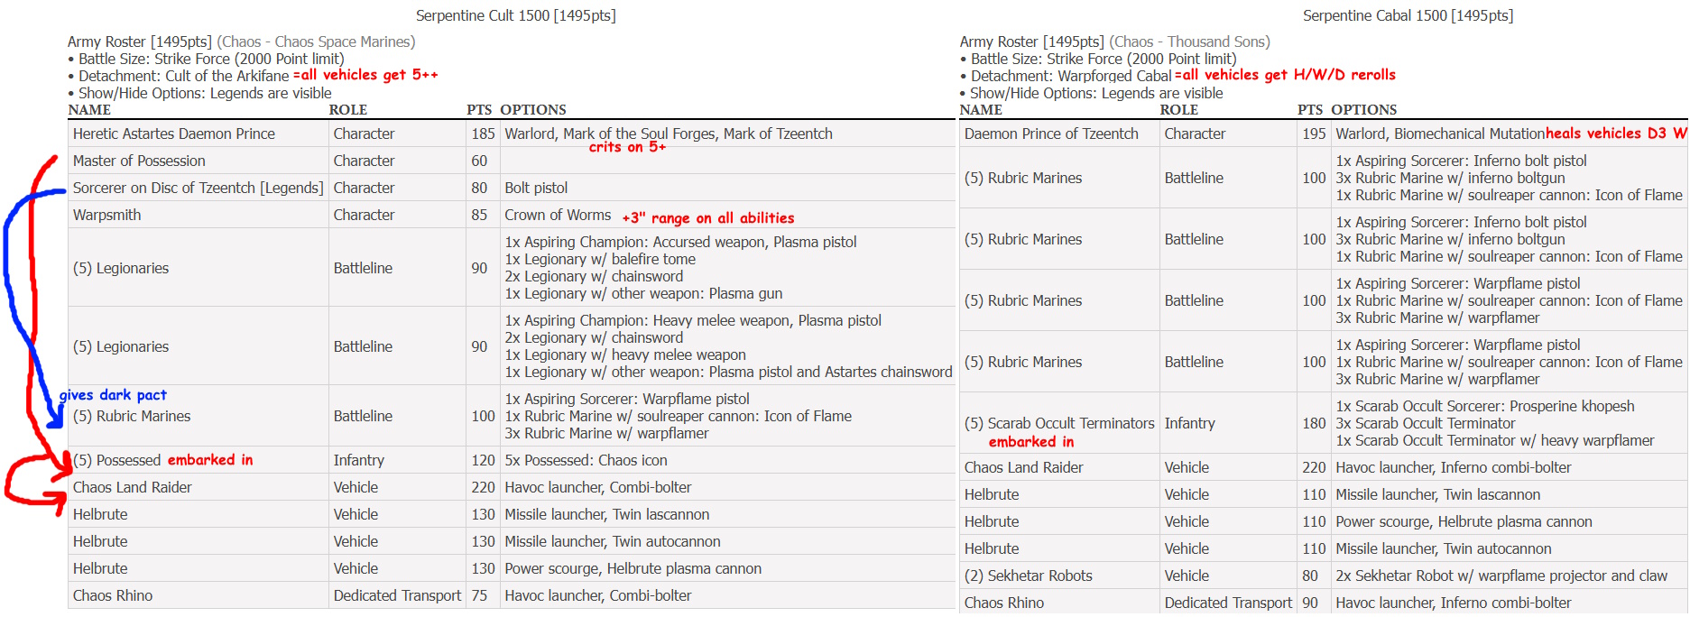Click 'Daemon Prince of Tzeentch' unit name
1690x617 pixels.
[1051, 134]
